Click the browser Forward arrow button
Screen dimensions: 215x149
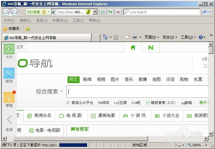(14, 12)
